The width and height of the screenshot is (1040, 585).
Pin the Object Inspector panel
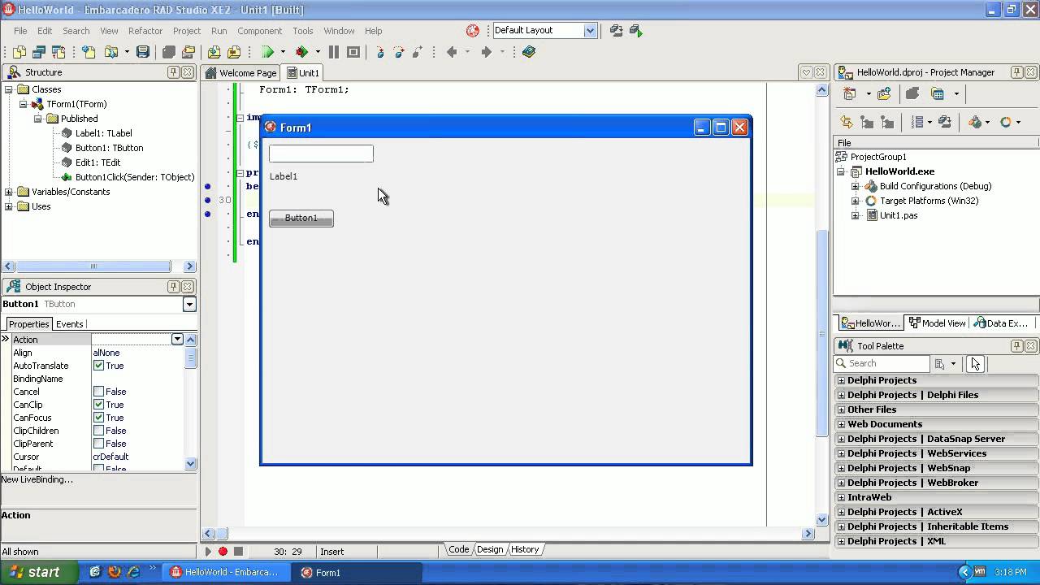point(173,286)
